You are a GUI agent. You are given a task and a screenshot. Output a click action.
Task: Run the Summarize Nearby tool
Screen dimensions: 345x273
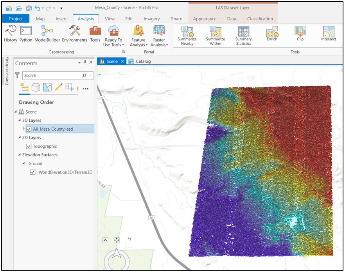[187, 35]
